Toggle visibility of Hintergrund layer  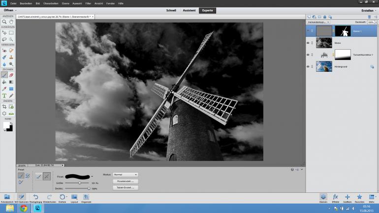(x=308, y=66)
